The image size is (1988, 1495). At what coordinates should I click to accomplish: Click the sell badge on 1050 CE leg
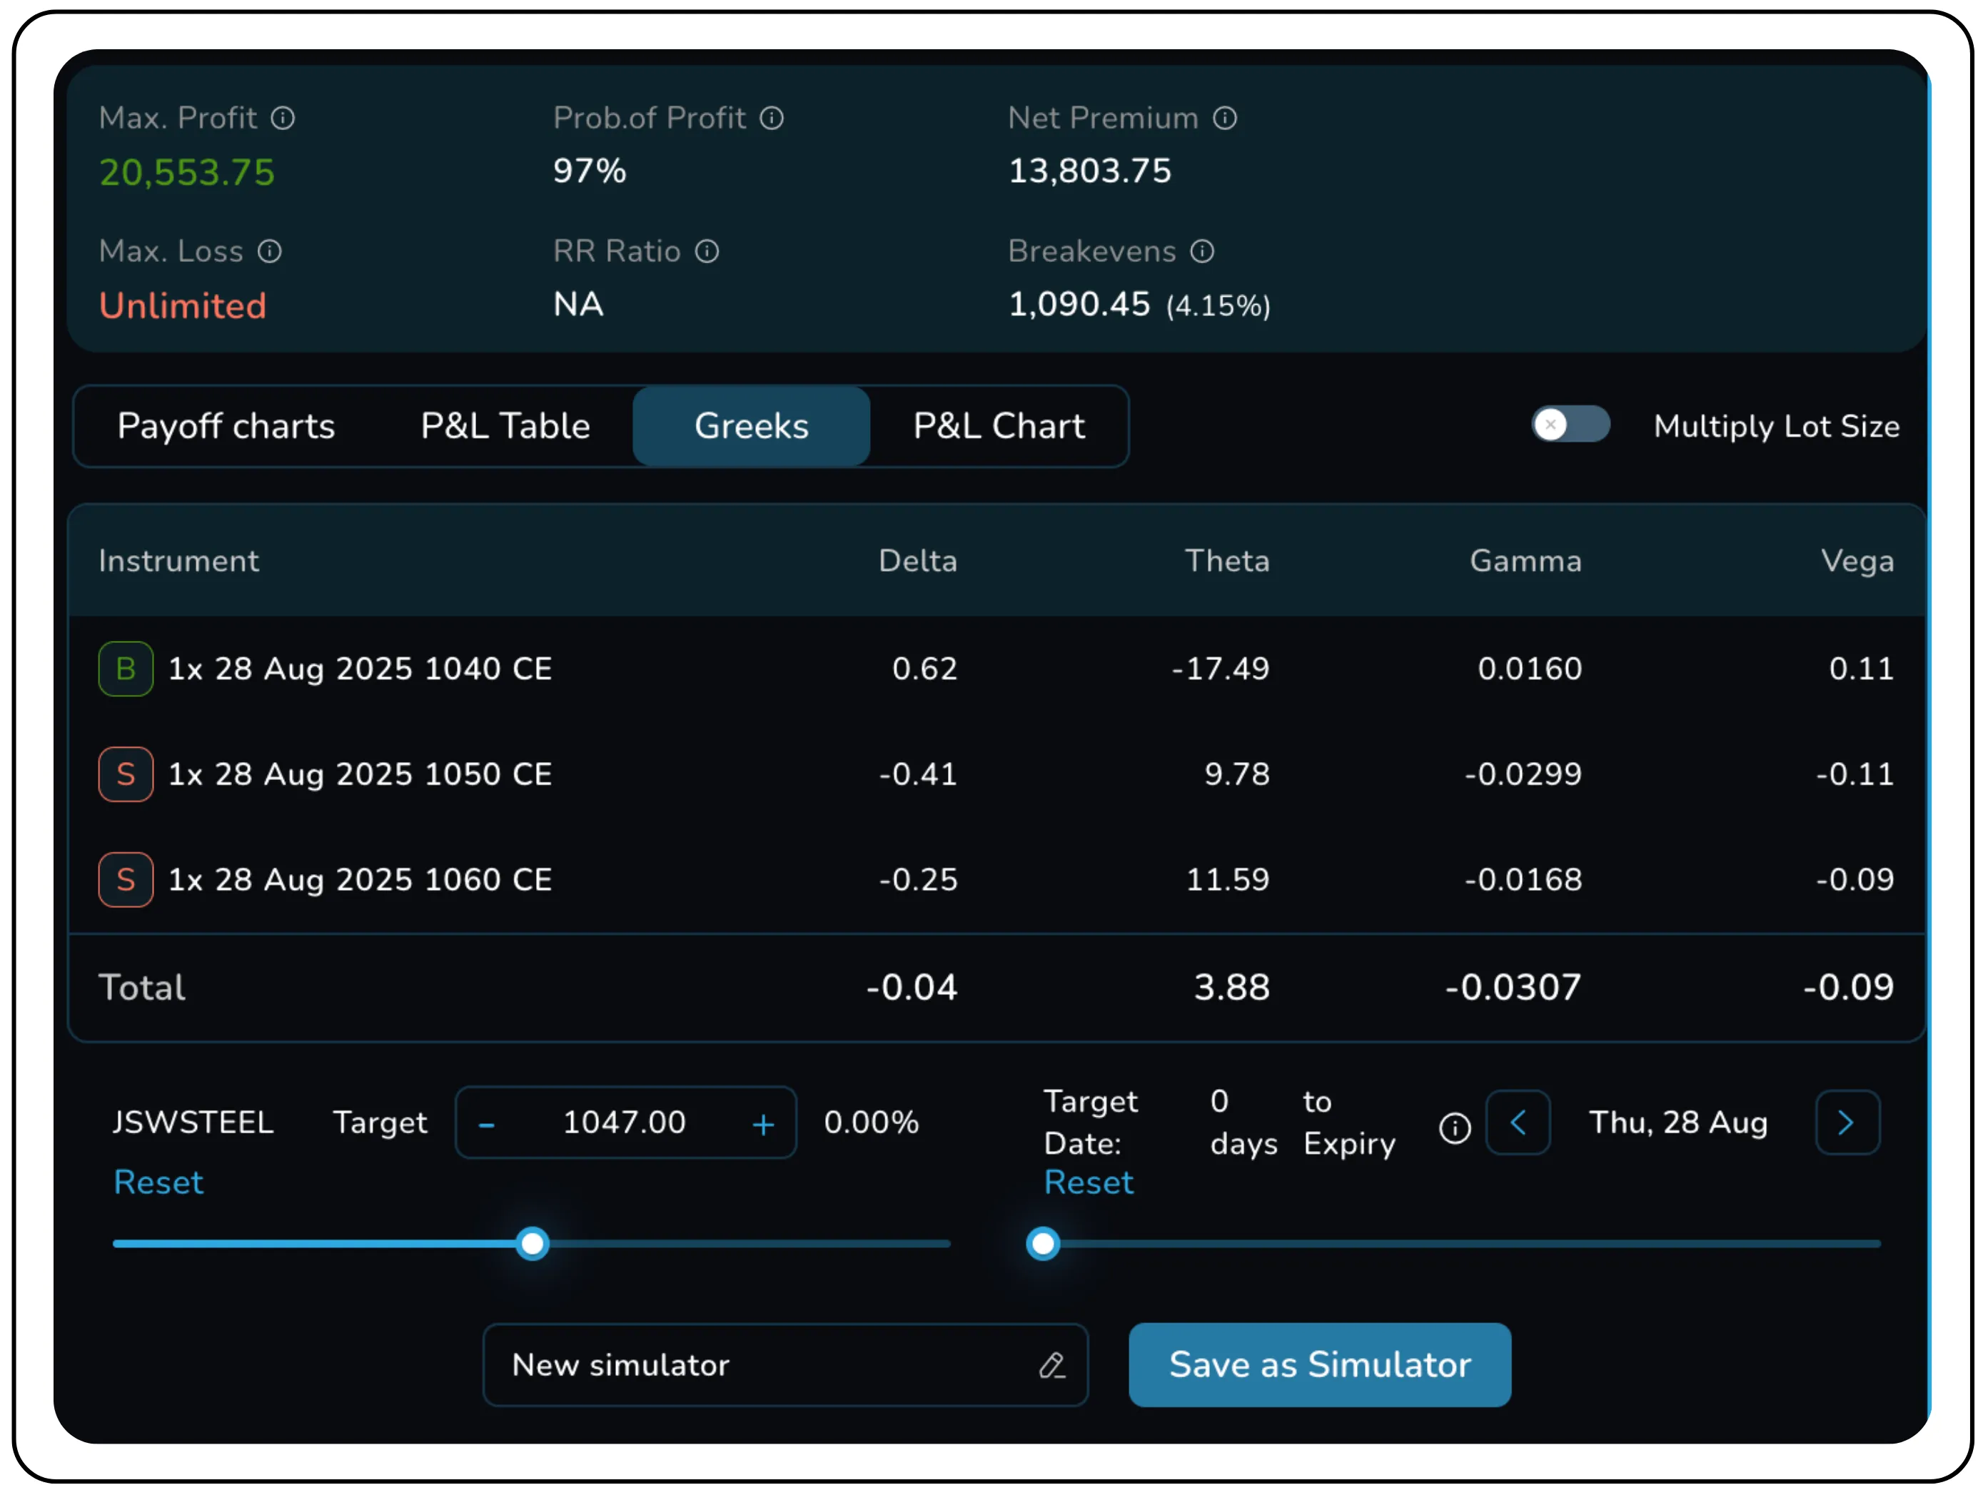click(126, 774)
